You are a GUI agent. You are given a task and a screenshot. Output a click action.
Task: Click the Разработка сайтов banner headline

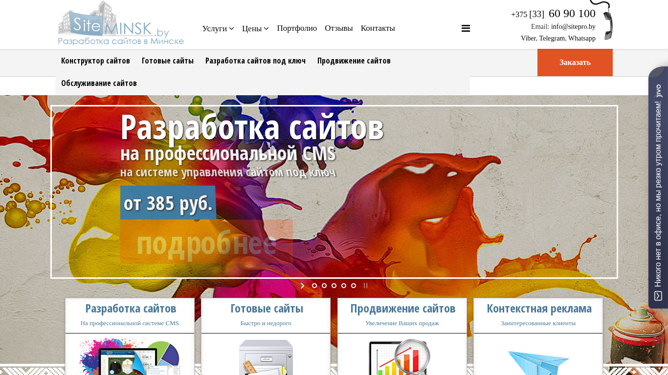[252, 127]
